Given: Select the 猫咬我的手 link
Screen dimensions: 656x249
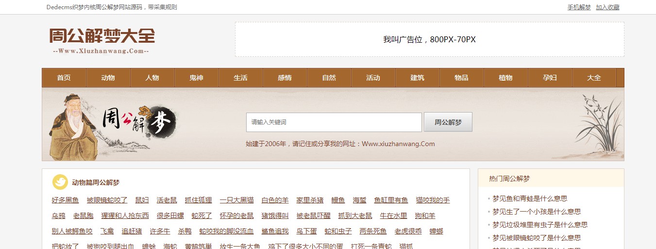Looking at the screenshot, I should coord(433,200).
